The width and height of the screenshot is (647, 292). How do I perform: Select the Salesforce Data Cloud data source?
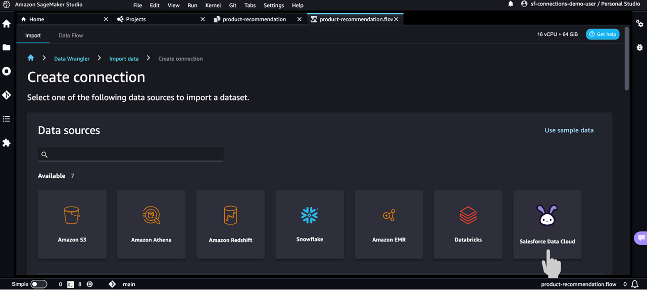(547, 224)
